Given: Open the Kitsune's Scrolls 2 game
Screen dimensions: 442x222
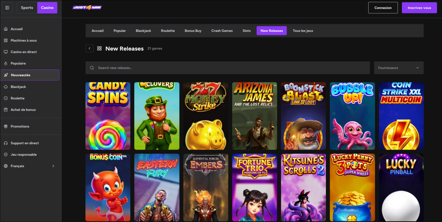Looking at the screenshot, I should point(303,187).
